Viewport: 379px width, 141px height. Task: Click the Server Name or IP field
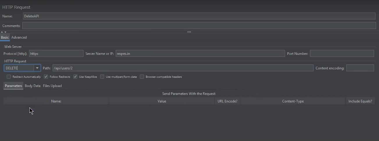pyautogui.click(x=200, y=54)
